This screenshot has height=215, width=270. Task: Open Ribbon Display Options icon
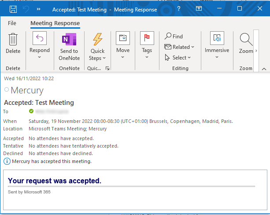point(199,8)
